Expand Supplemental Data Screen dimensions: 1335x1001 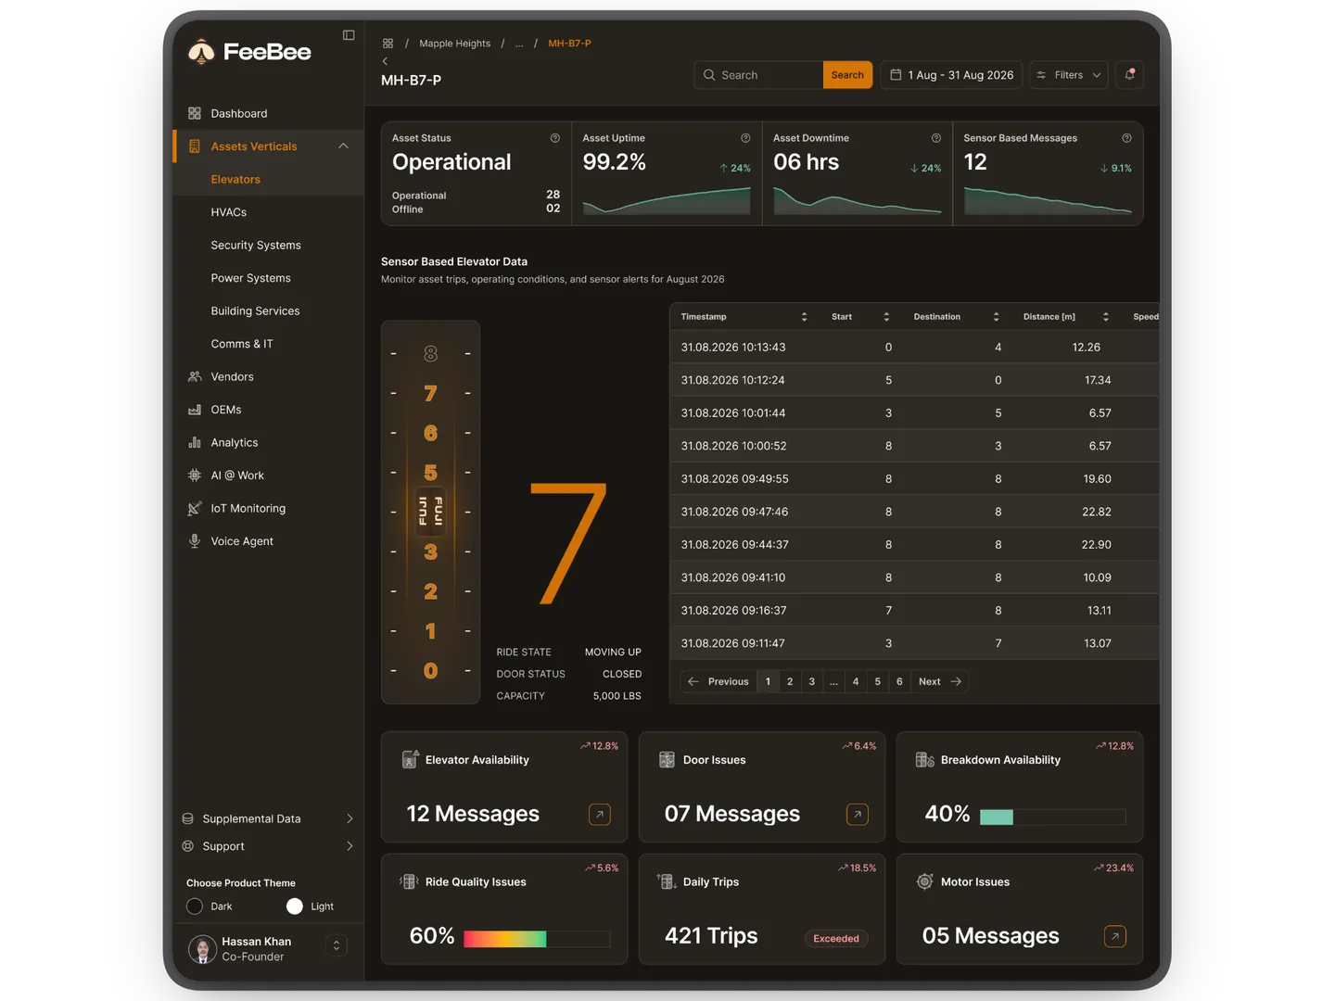tap(350, 818)
